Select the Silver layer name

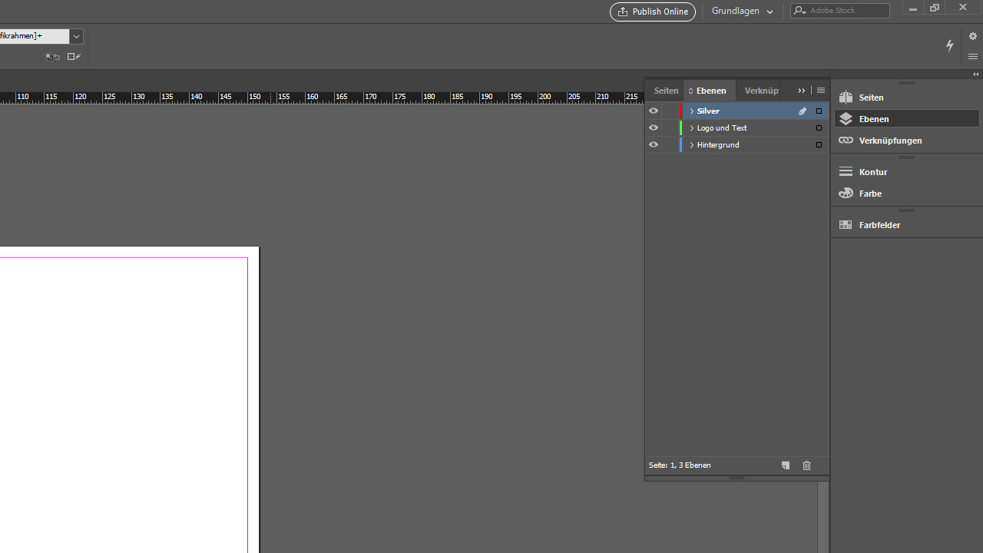pyautogui.click(x=708, y=111)
